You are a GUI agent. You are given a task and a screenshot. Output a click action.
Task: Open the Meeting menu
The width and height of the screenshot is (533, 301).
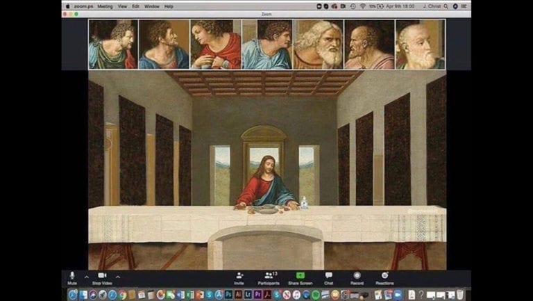point(105,6)
